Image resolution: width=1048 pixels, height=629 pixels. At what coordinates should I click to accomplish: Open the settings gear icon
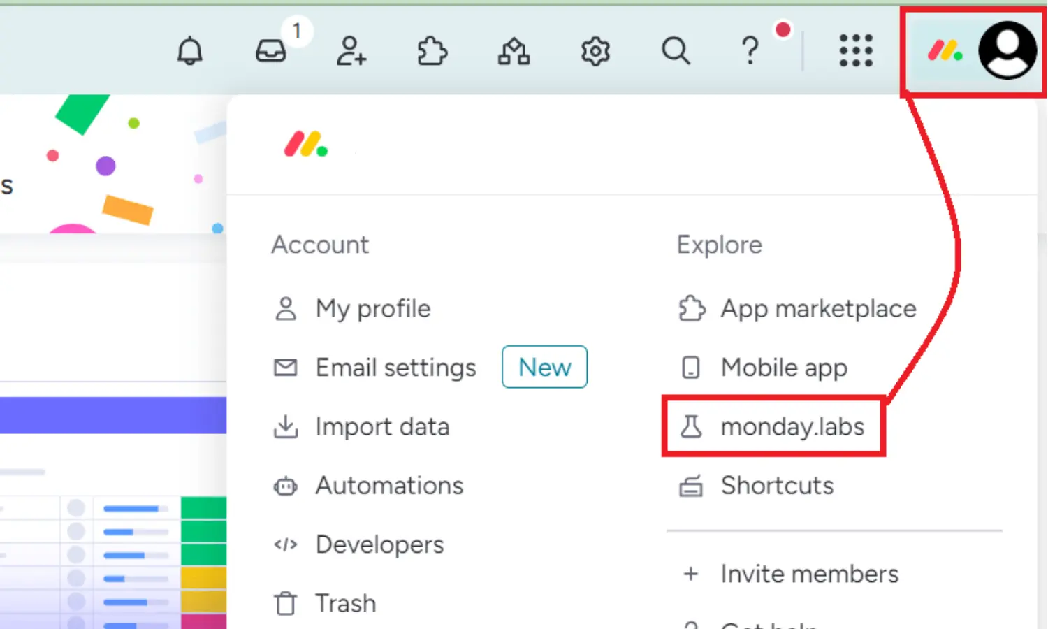[595, 51]
